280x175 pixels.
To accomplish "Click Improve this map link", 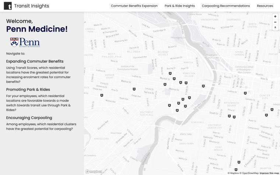I will click(x=270, y=173).
